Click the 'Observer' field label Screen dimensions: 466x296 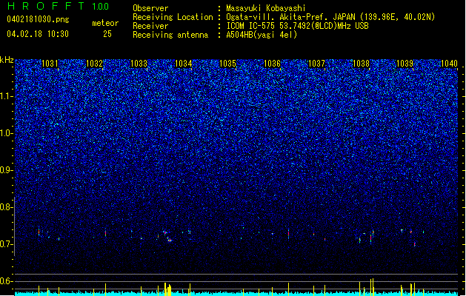click(x=150, y=8)
